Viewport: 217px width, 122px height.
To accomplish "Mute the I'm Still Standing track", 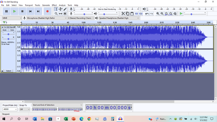I will 4,30.
